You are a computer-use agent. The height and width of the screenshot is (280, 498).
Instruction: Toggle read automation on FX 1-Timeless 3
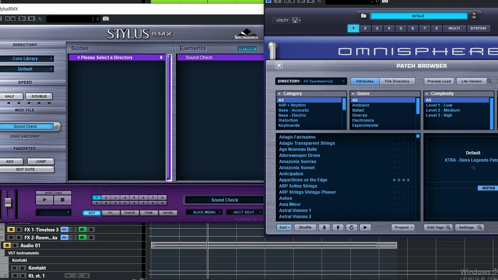click(x=82, y=230)
